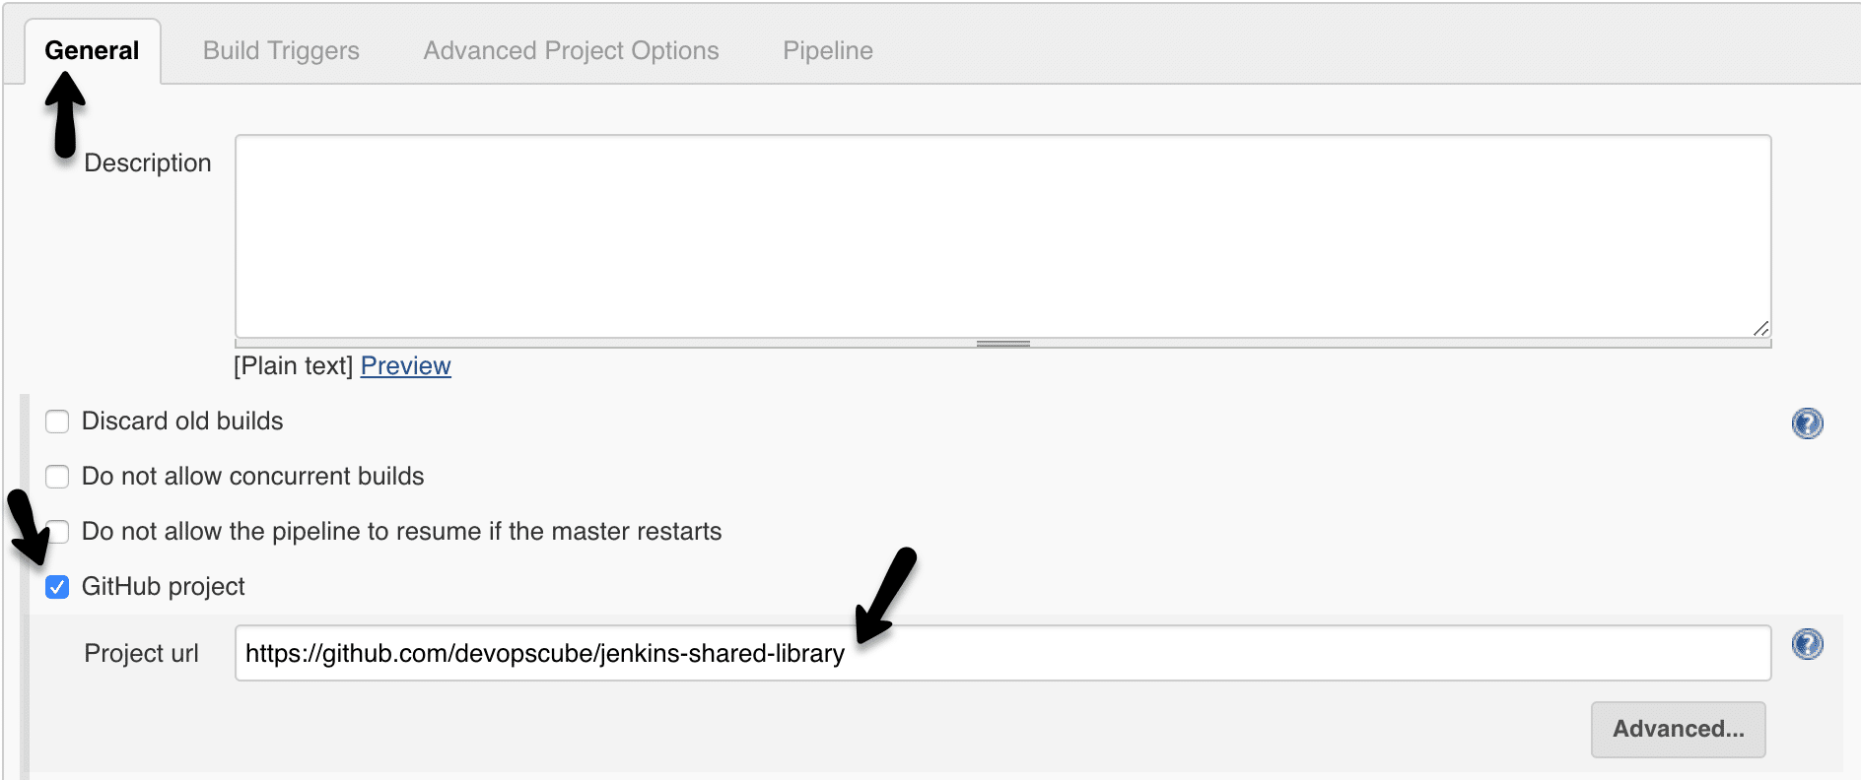Open help for the Project url field
This screenshot has width=1861, height=780.
pyautogui.click(x=1807, y=645)
